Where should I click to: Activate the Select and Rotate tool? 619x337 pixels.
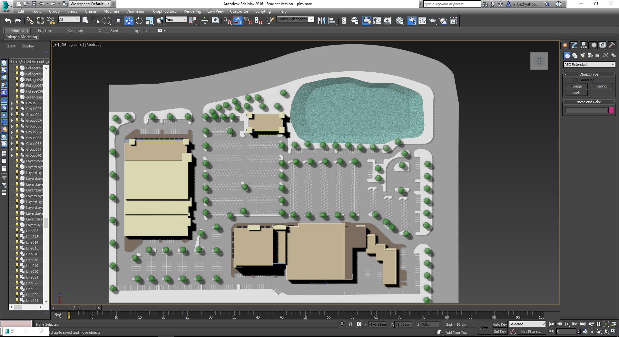139,21
